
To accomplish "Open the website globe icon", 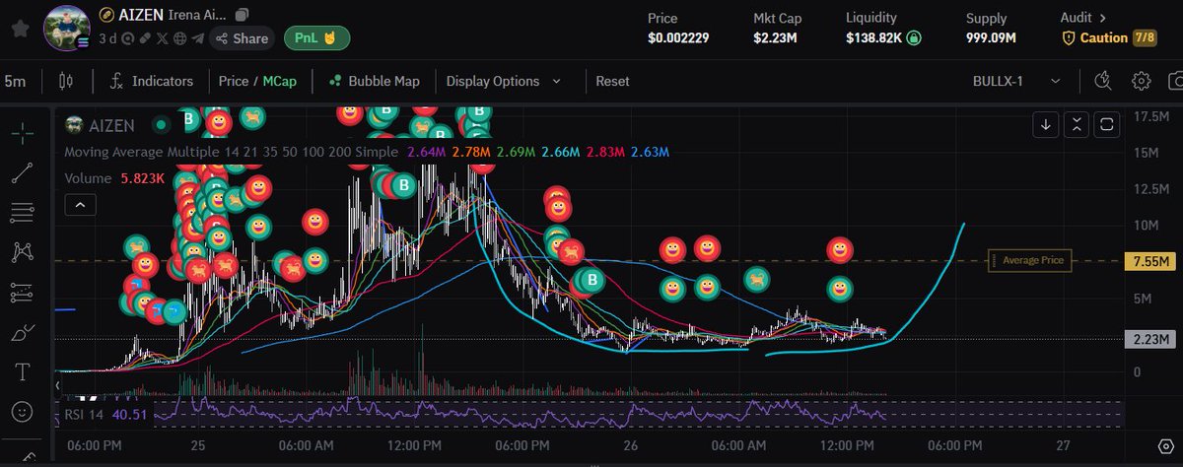I will pos(179,38).
